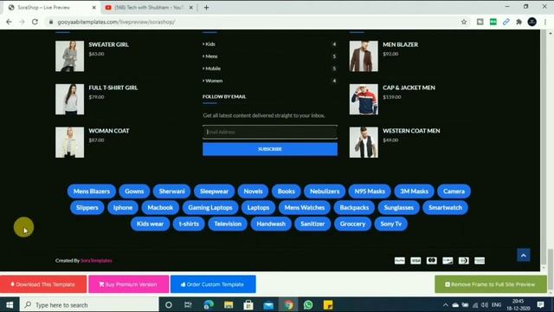Select the Mens Watches tag
This screenshot has height=312, width=554.
coord(304,208)
